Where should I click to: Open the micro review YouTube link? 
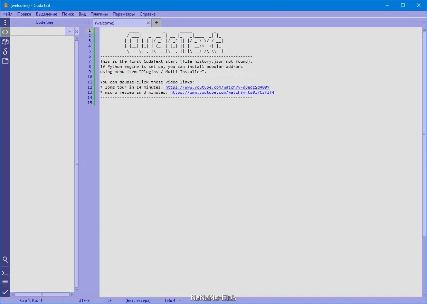(x=222, y=92)
